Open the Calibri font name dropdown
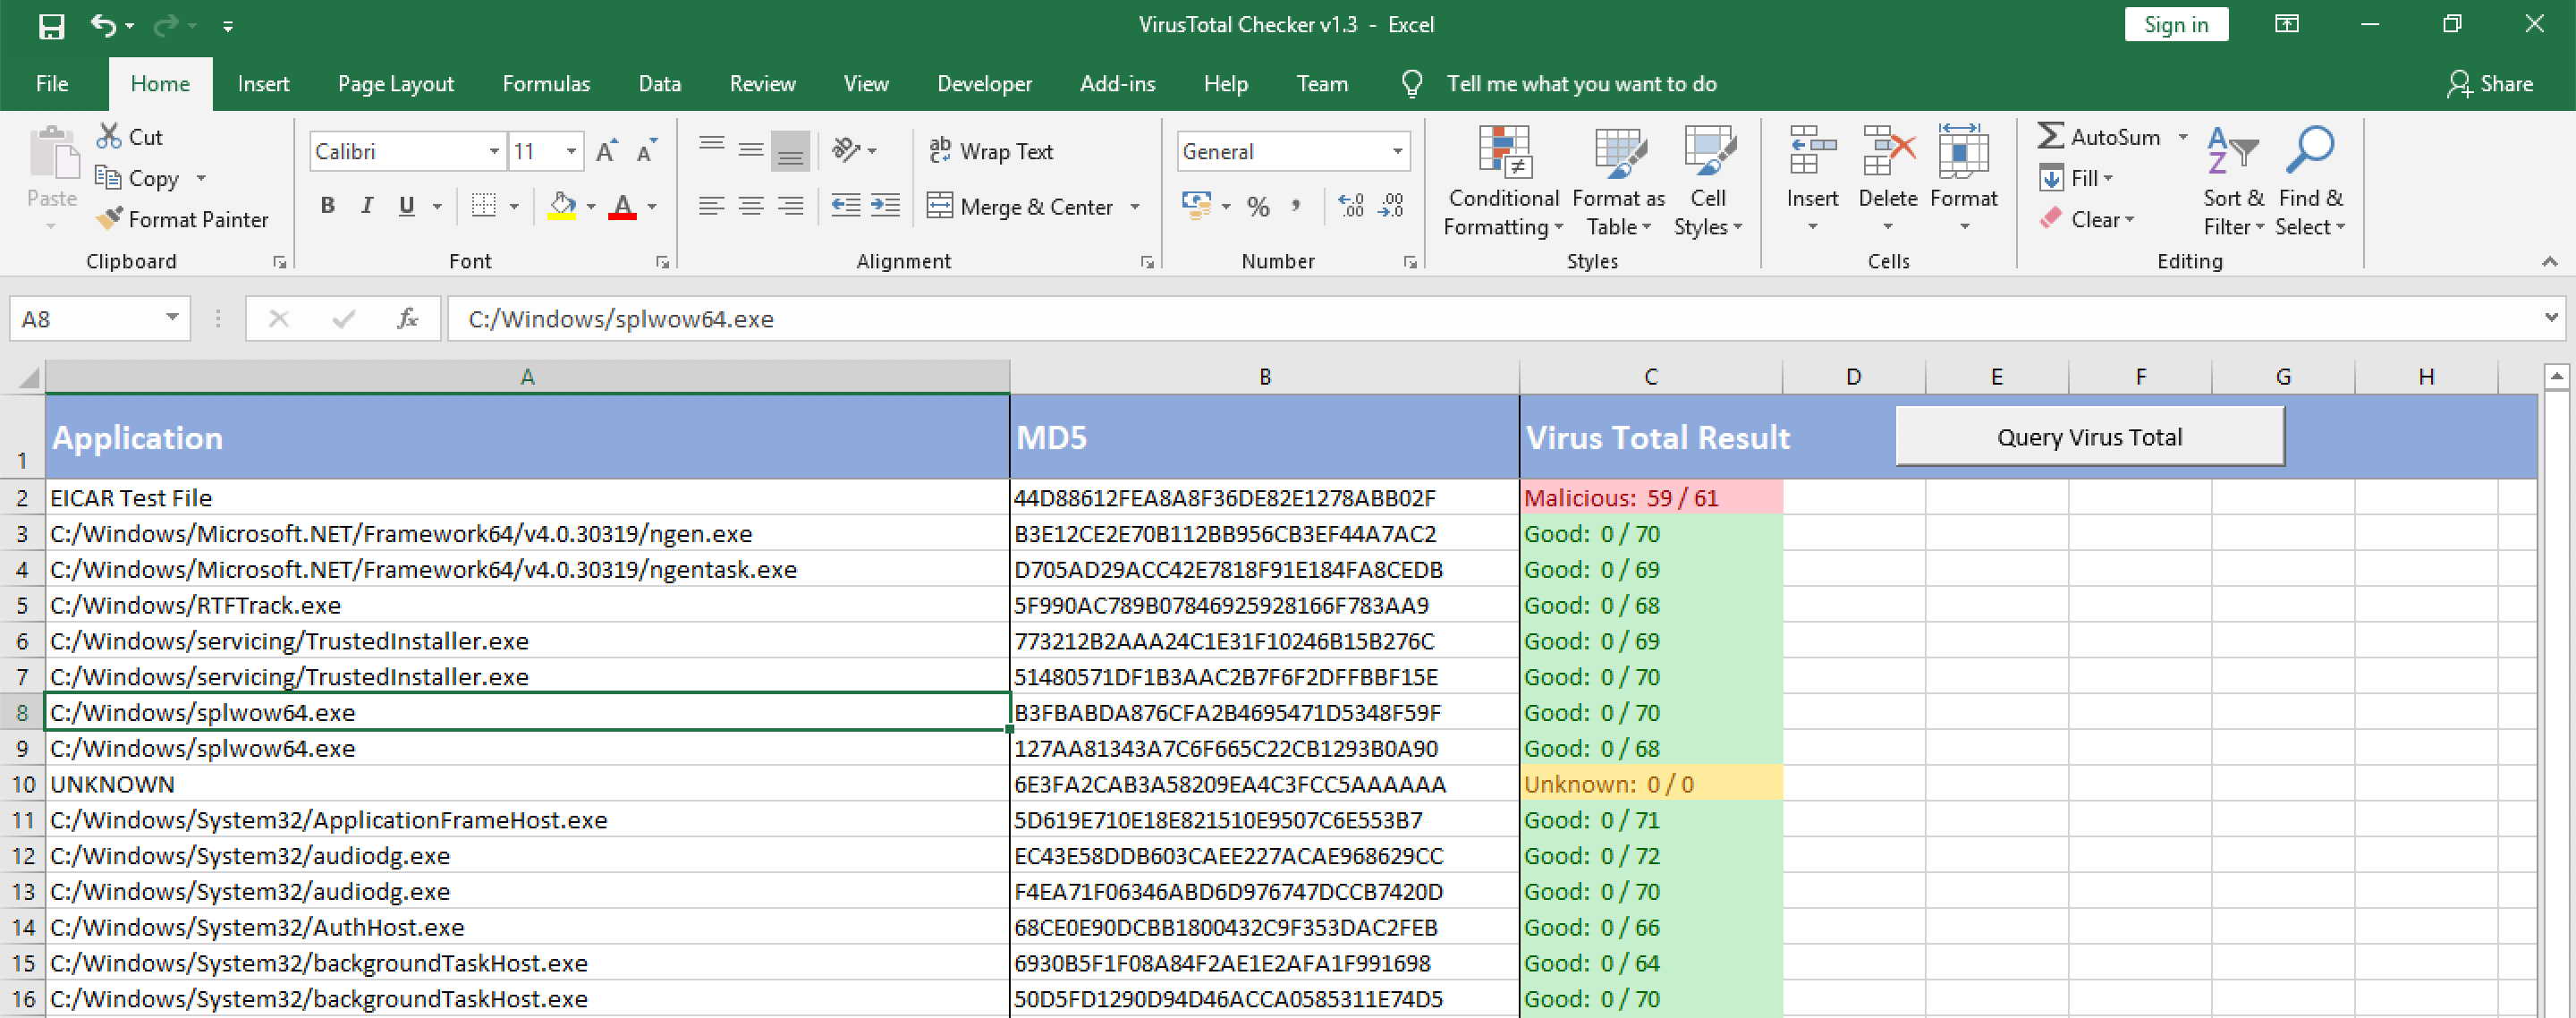 point(494,151)
